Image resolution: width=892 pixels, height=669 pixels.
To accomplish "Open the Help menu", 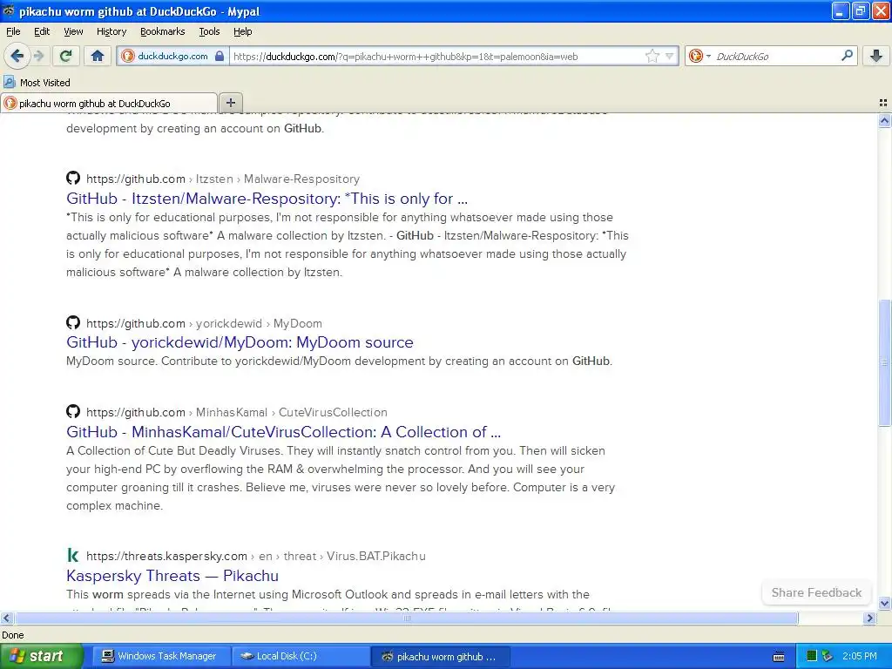I will pyautogui.click(x=242, y=31).
